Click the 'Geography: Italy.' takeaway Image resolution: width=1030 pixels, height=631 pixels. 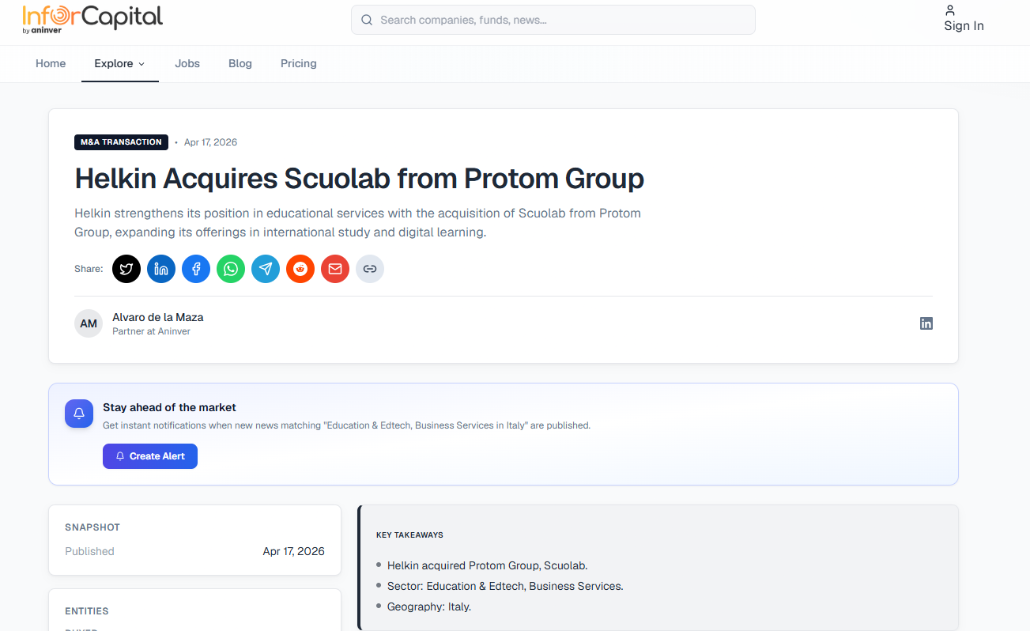[x=429, y=606]
